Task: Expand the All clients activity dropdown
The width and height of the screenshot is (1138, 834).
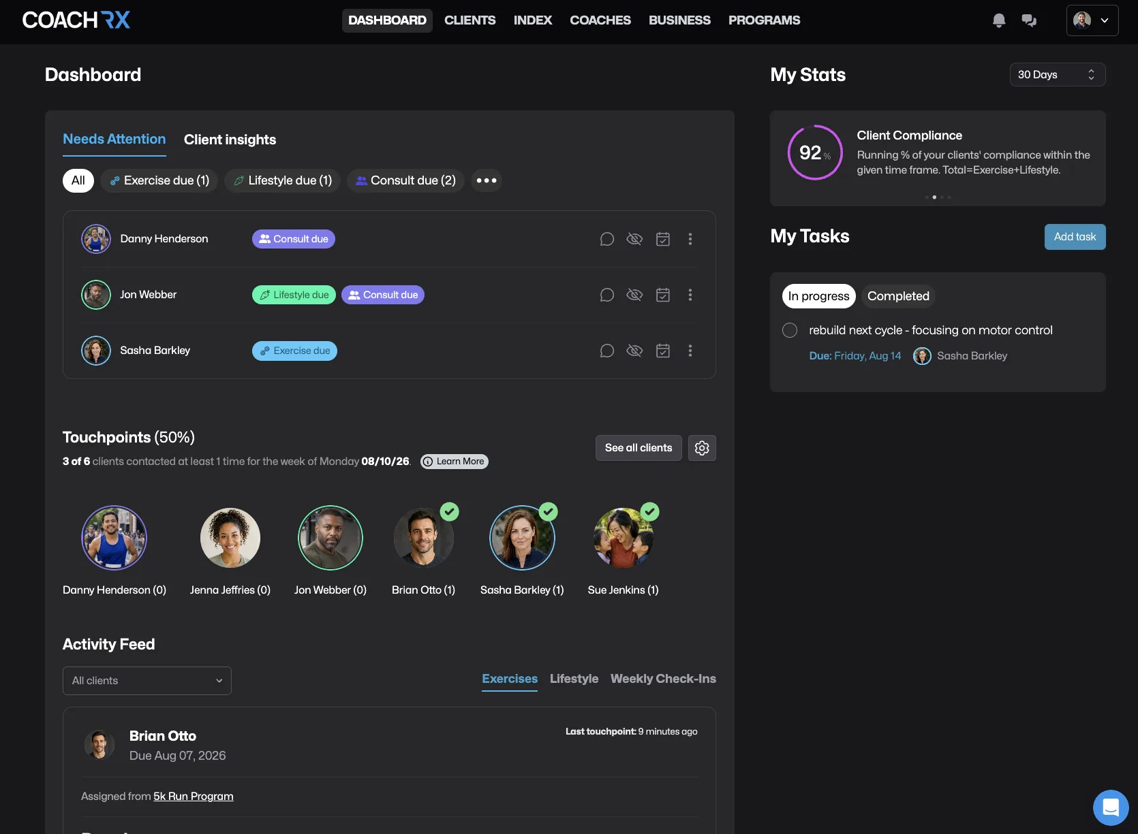Action: 147,681
